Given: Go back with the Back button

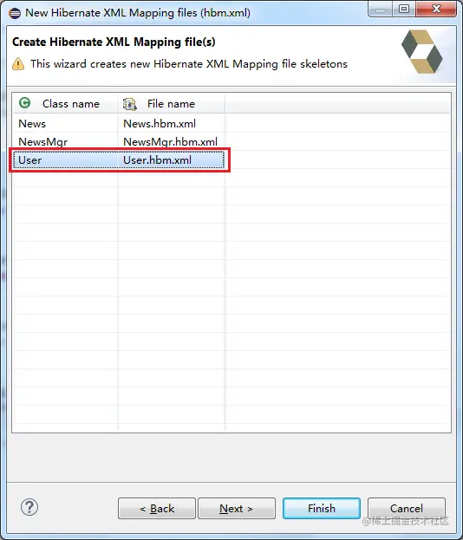Looking at the screenshot, I should (x=157, y=508).
